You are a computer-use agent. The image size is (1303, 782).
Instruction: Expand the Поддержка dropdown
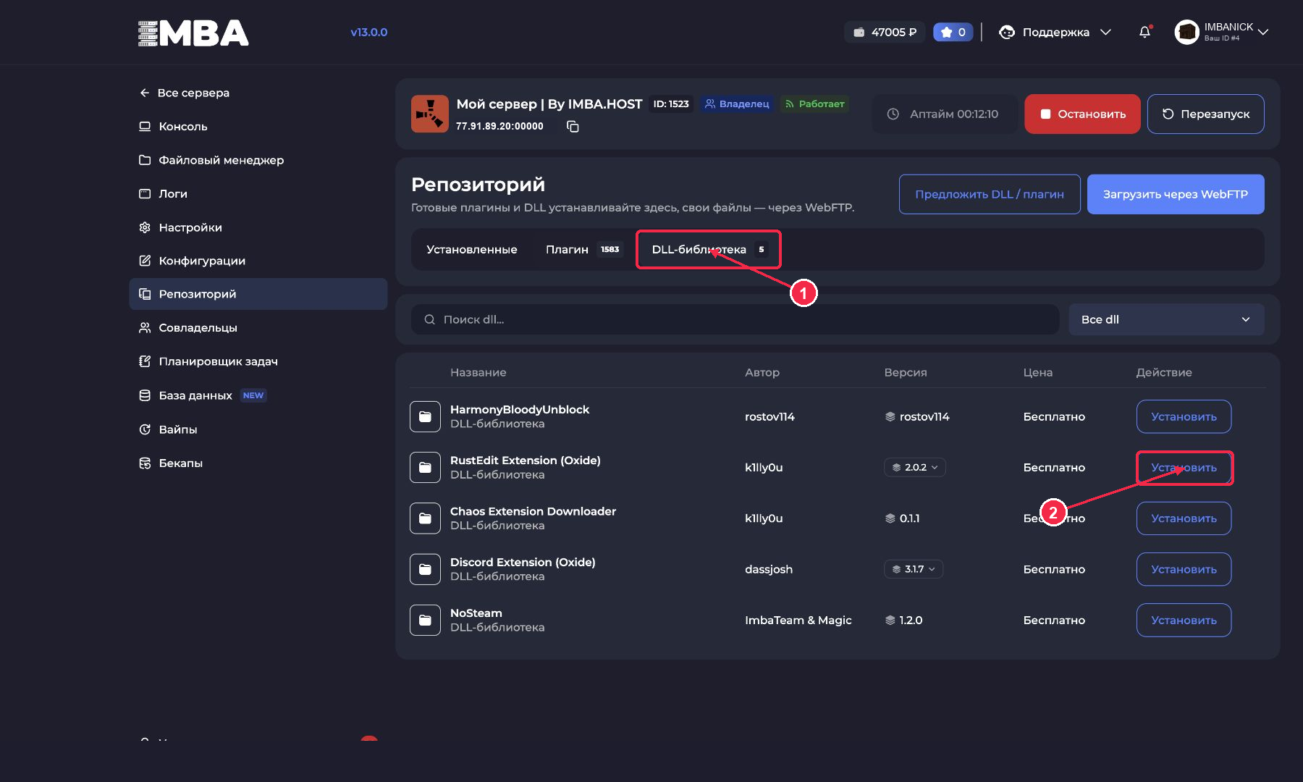coord(1055,32)
